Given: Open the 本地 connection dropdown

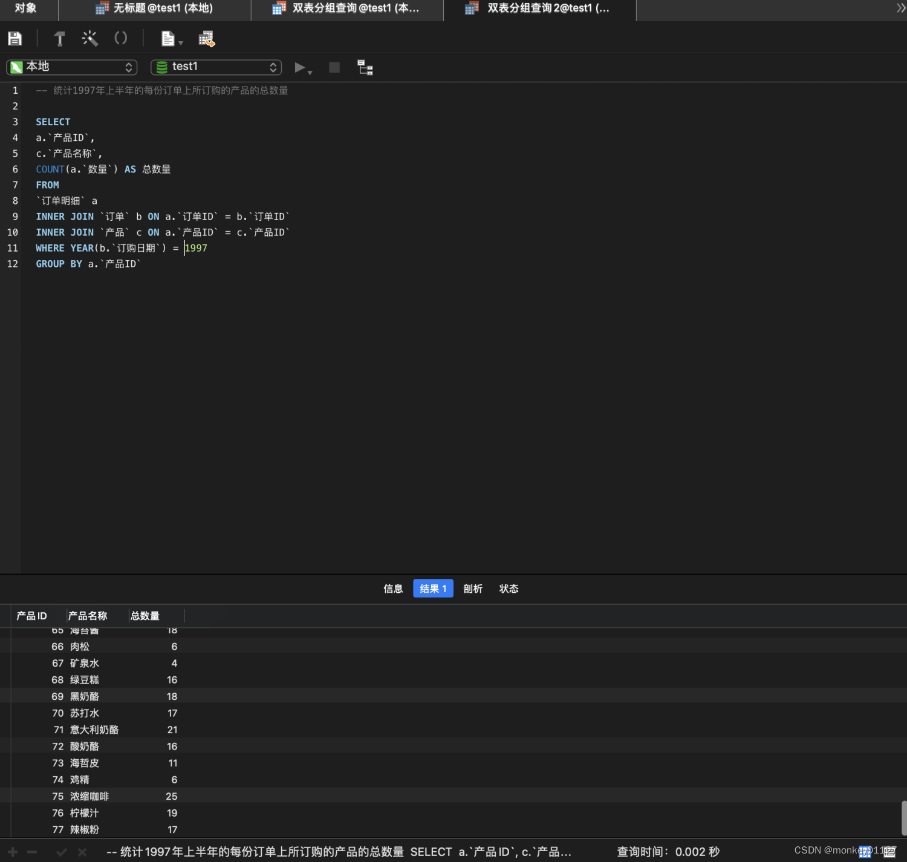Looking at the screenshot, I should coord(72,67).
